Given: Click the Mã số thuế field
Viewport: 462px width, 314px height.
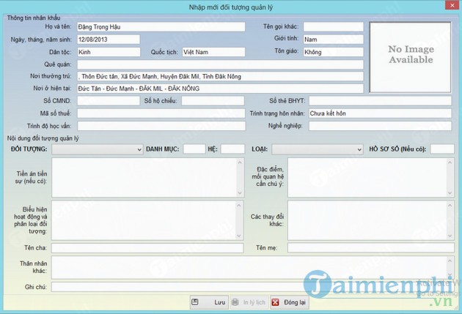Looking at the screenshot, I should coord(161,113).
